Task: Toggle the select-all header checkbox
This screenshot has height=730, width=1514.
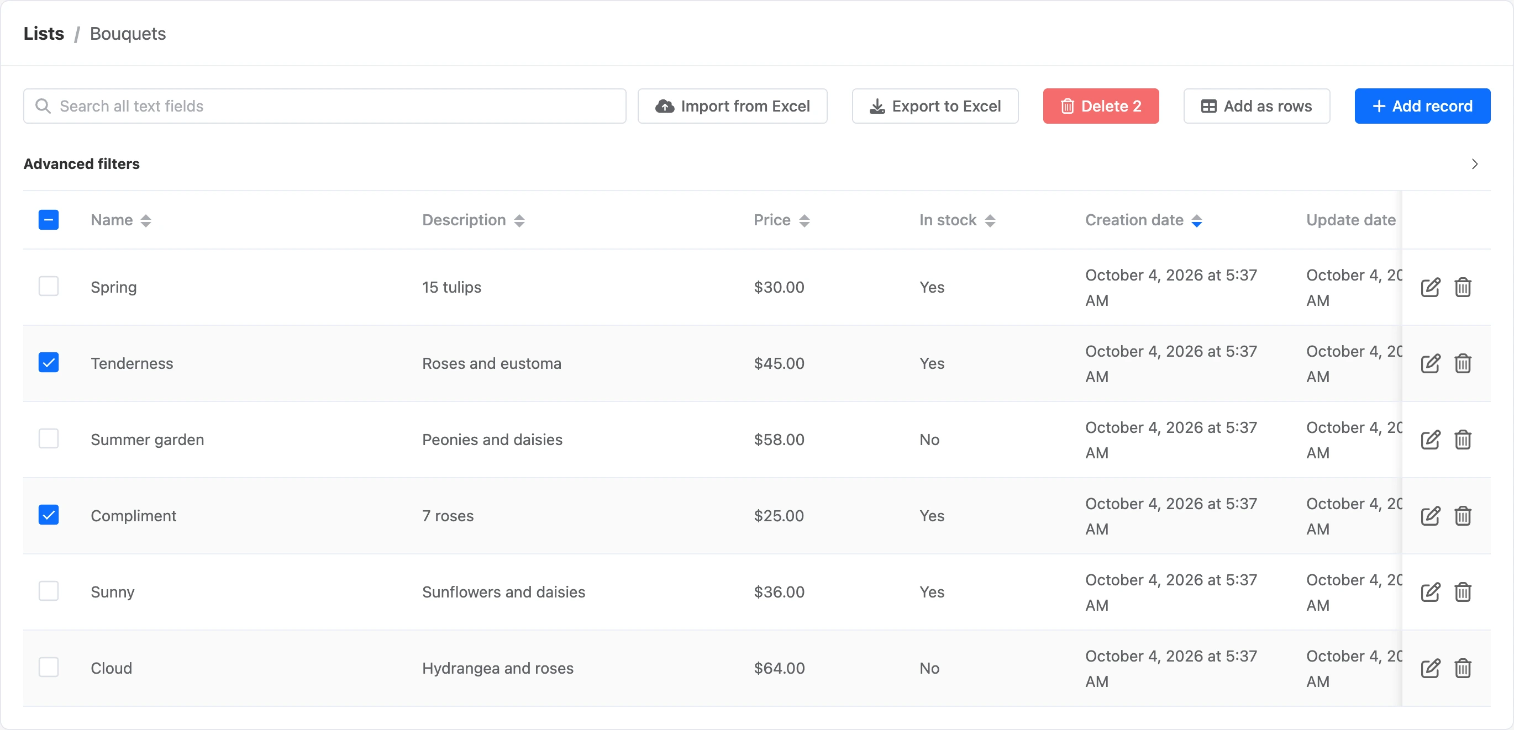Action: (x=48, y=220)
